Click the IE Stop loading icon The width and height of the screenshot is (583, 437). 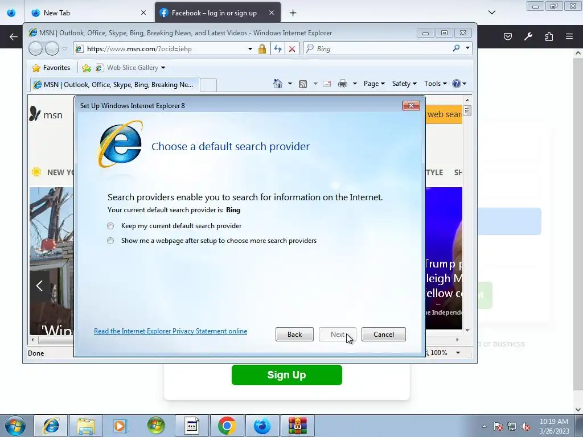click(292, 49)
